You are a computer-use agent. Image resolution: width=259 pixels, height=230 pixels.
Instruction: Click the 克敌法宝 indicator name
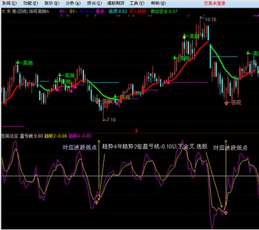tap(10, 136)
